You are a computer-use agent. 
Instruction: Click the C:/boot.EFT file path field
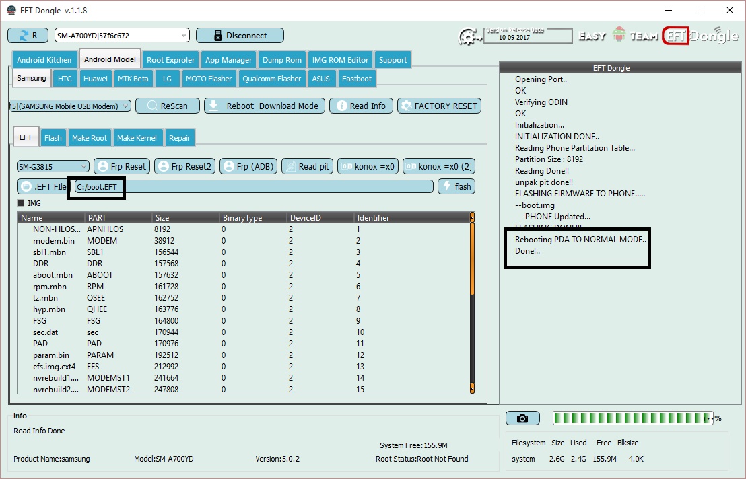[254, 187]
